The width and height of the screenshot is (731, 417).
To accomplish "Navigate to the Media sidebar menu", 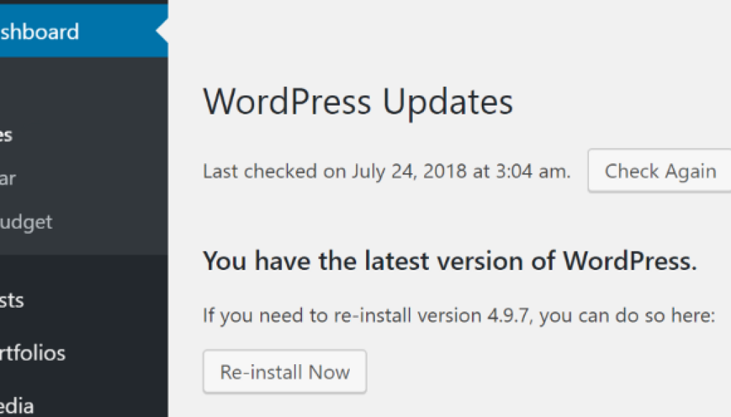I will [x=17, y=406].
